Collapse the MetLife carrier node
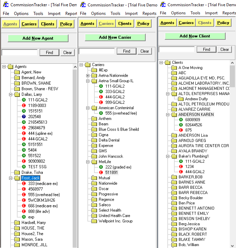Viewport: 236px width, 248px height. point(88,162)
